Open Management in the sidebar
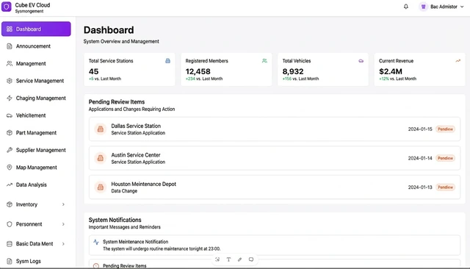The width and height of the screenshot is (470, 269). tap(36, 64)
